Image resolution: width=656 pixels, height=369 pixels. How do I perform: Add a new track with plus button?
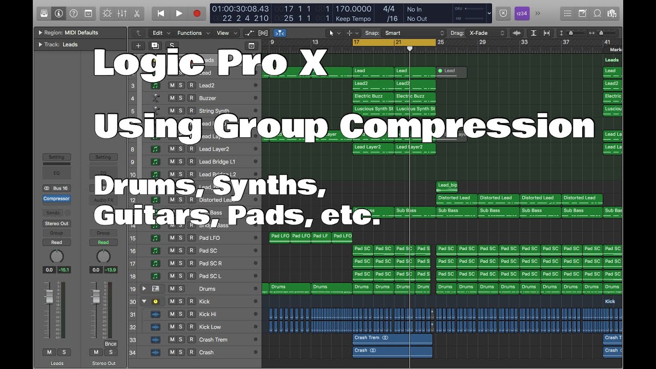click(138, 46)
